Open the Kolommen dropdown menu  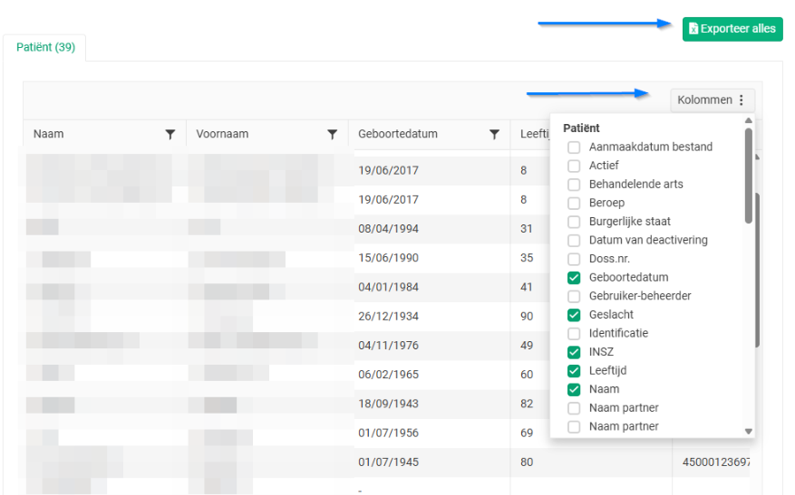(712, 100)
